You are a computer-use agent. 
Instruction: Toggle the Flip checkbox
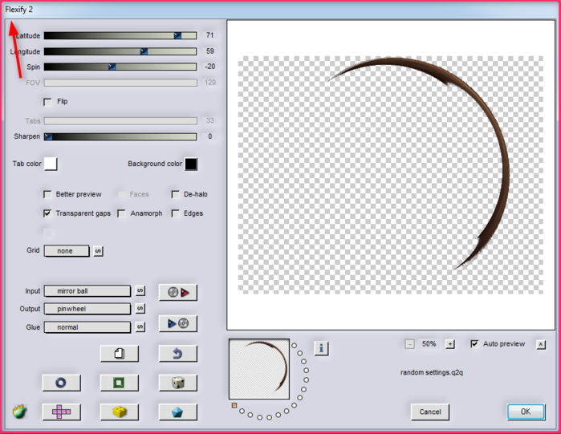click(x=47, y=102)
